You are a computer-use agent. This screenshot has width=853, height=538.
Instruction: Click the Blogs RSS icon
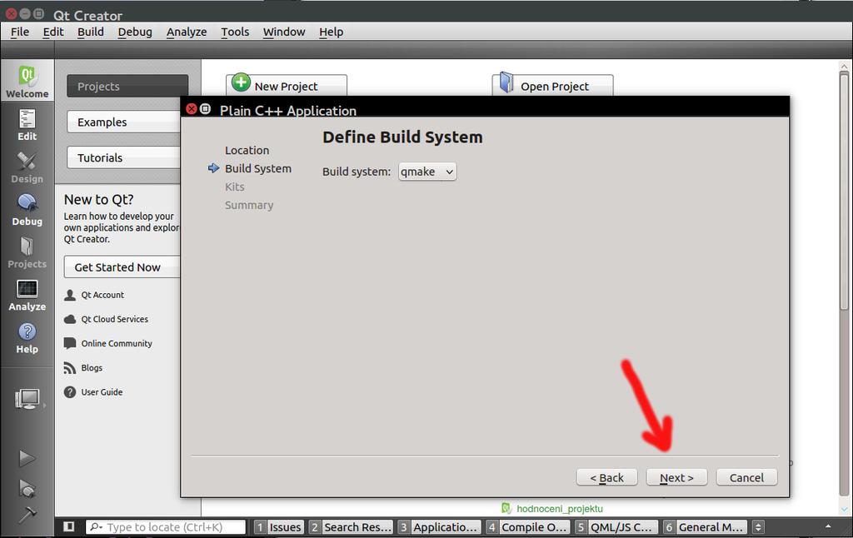[x=70, y=368]
